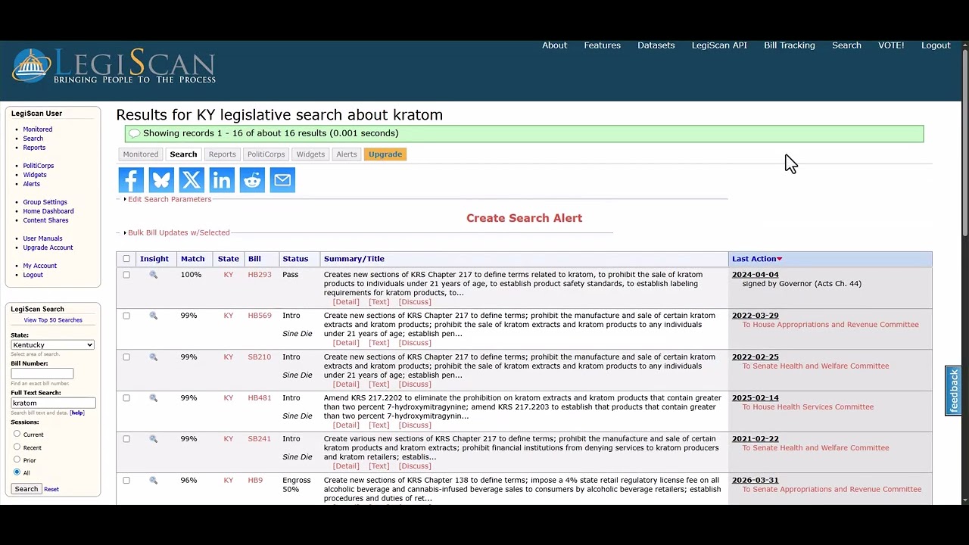Choose the Recent sessions radio button
Viewport: 969px width, 545px height.
tap(17, 447)
